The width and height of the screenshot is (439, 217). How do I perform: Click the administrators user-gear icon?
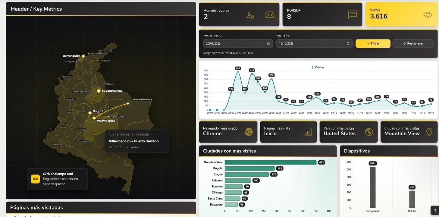point(250,15)
